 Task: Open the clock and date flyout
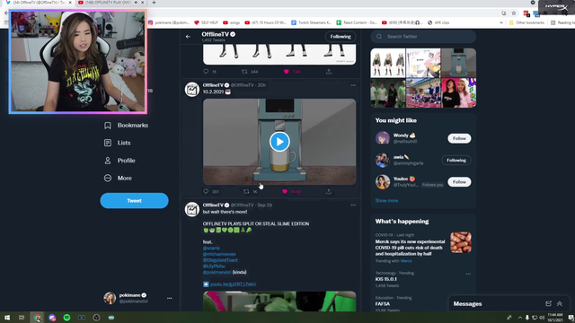click(x=555, y=318)
